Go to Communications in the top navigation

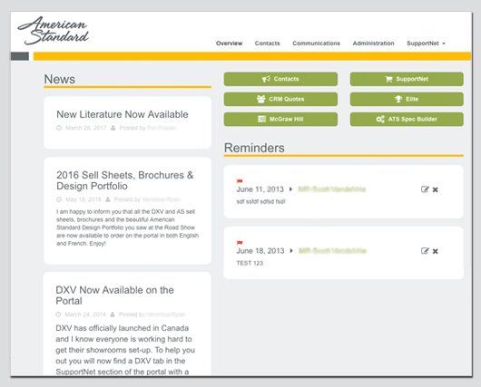point(316,44)
